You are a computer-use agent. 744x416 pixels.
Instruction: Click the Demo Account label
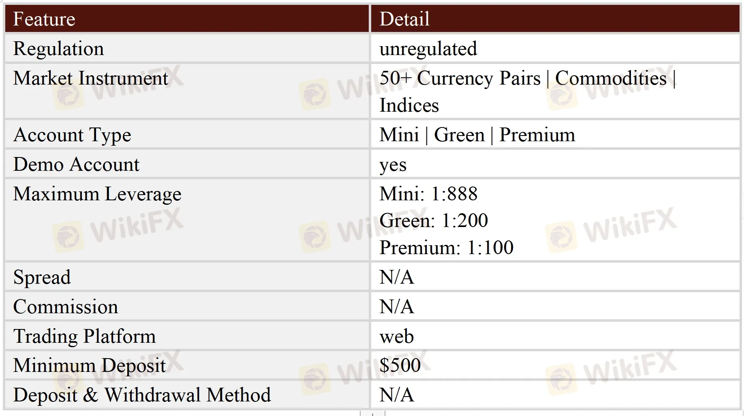tap(76, 164)
